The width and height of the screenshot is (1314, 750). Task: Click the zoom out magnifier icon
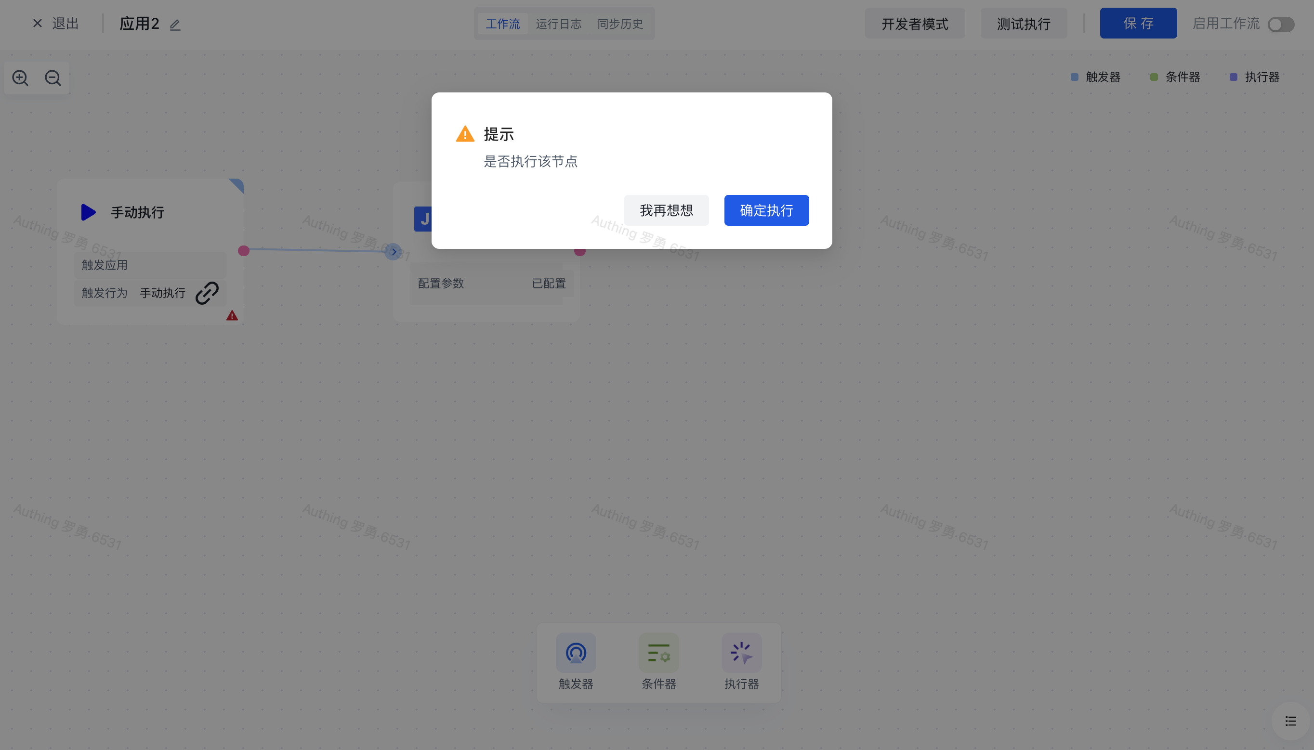[53, 78]
